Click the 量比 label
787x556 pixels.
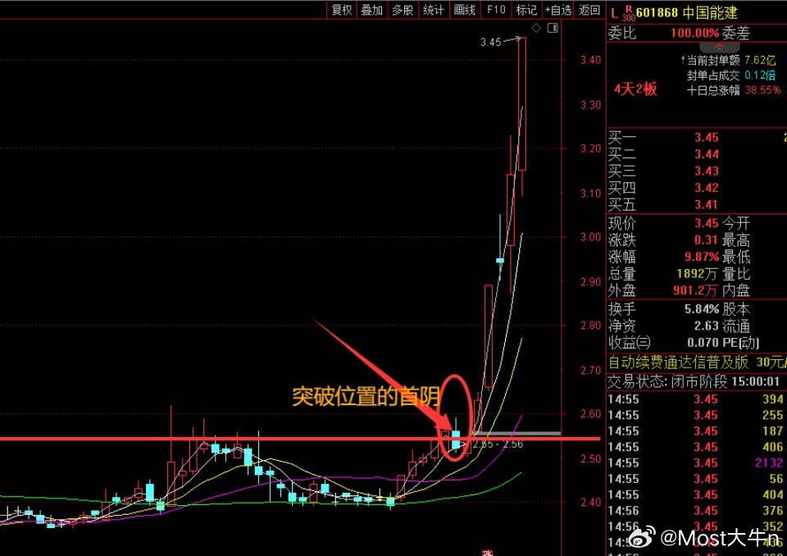point(736,274)
